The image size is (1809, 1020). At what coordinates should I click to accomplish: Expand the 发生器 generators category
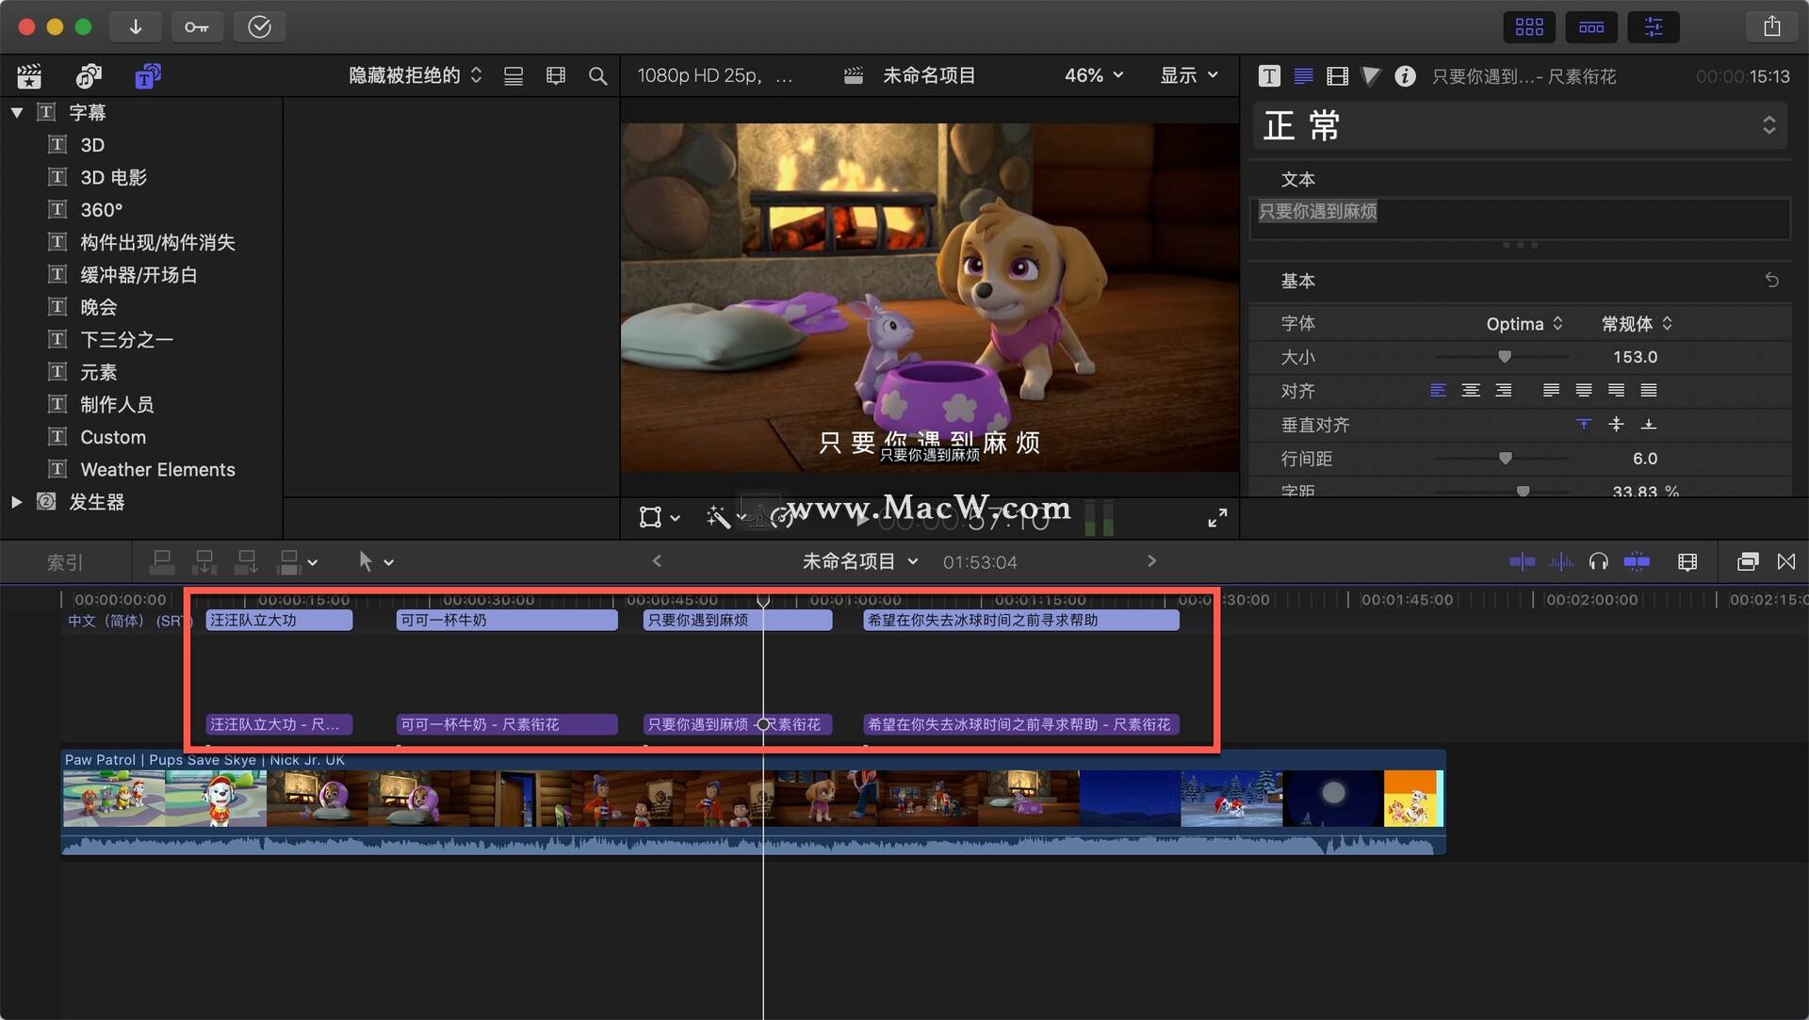click(x=17, y=502)
